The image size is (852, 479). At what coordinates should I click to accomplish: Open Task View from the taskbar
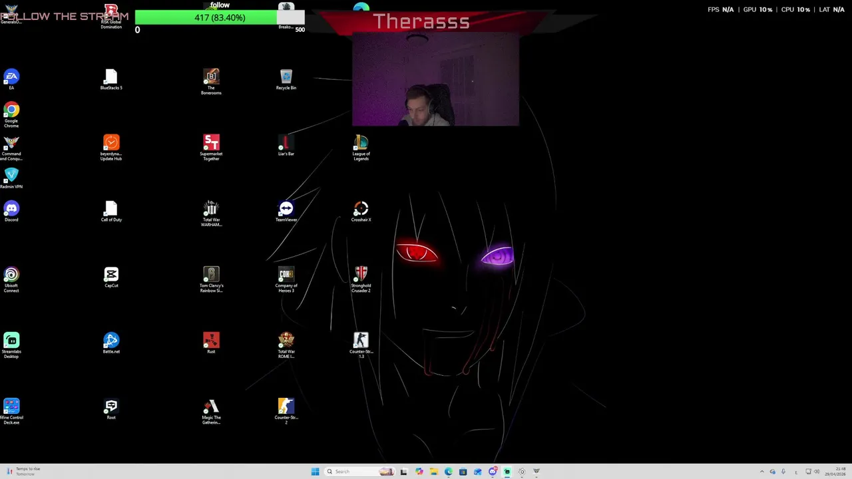(403, 472)
